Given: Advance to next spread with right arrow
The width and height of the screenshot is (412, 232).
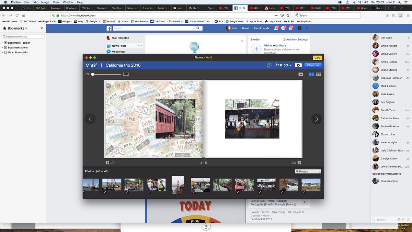Looking at the screenshot, I should pos(316,119).
